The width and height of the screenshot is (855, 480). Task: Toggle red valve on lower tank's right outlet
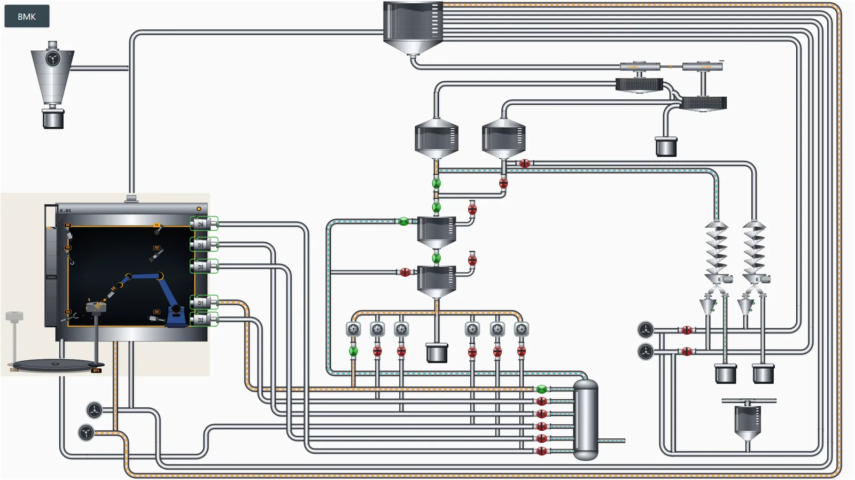pos(472,260)
